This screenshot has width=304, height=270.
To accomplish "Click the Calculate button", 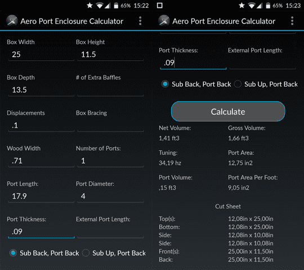I will point(228,111).
